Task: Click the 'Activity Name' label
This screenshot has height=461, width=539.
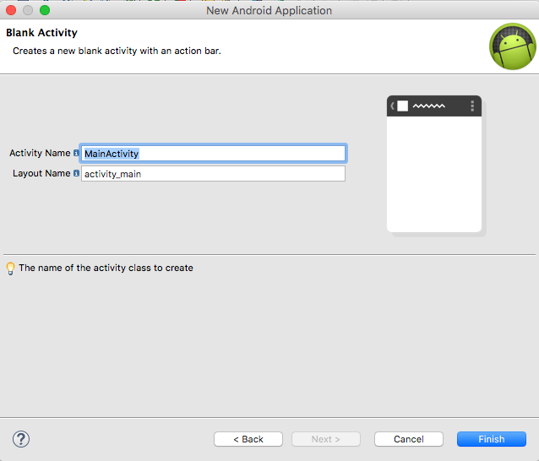Action: (x=40, y=153)
